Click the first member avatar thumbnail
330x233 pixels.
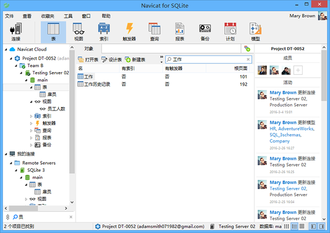262,70
